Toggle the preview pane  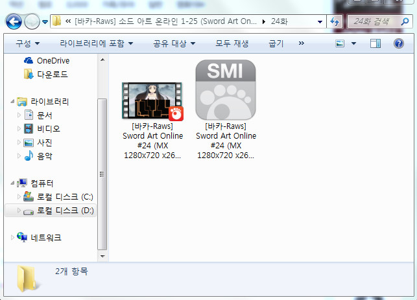click(375, 43)
